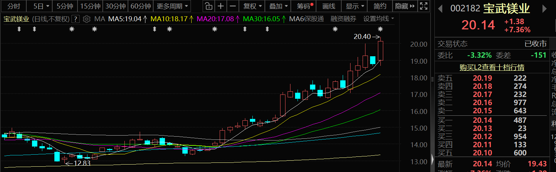
Task: Zoom out chart with minus button
Action: click(x=232, y=6)
